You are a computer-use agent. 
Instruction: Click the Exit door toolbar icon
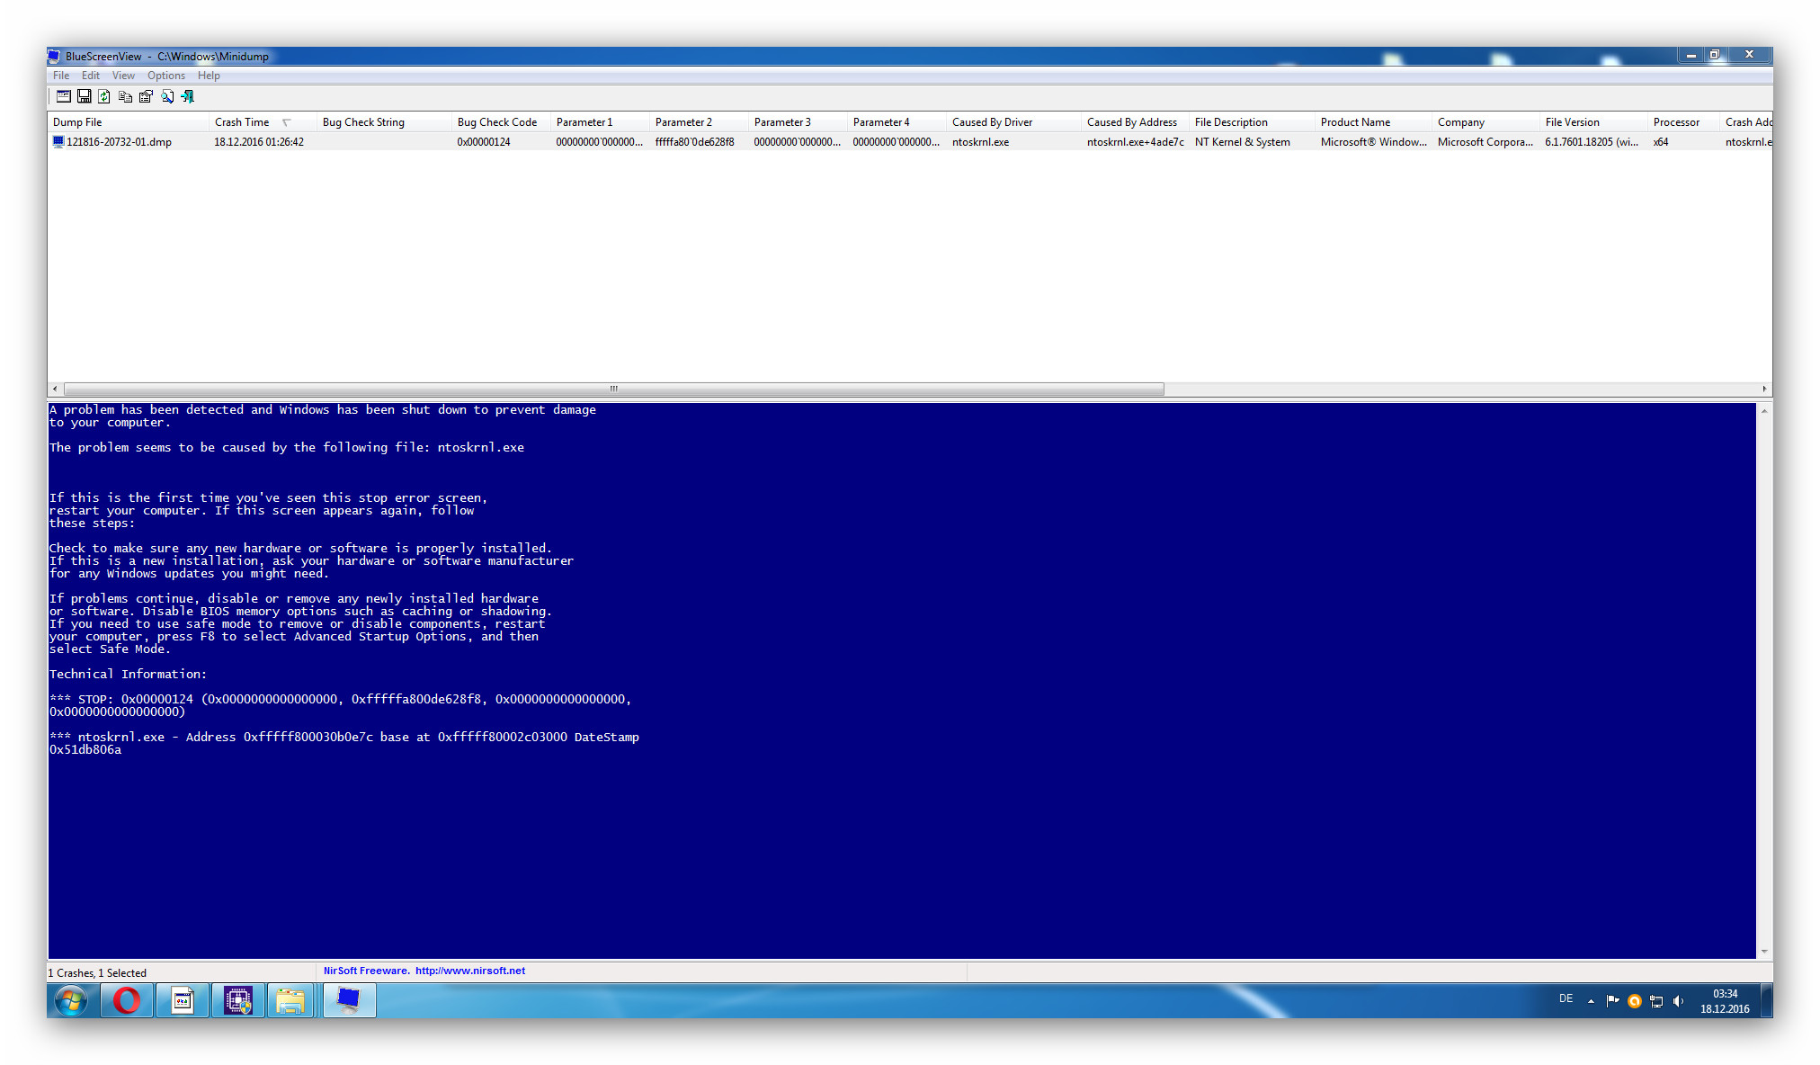pyautogui.click(x=188, y=96)
